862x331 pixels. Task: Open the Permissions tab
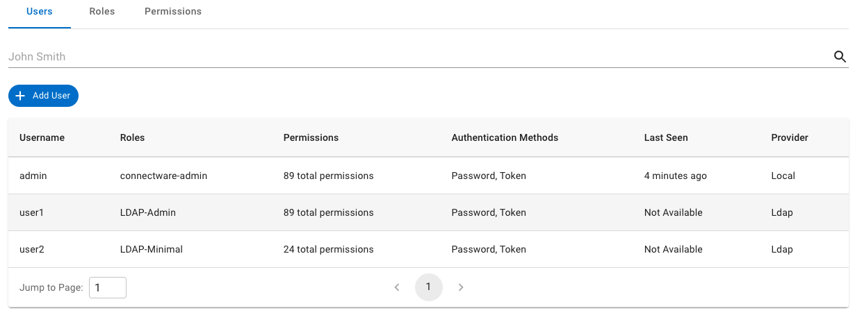pos(173,12)
